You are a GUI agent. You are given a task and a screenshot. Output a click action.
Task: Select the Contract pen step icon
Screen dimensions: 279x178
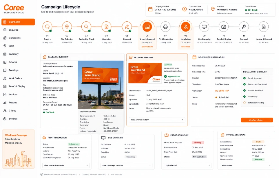pyautogui.click(x=127, y=27)
